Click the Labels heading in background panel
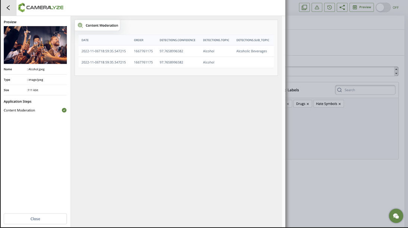The height and width of the screenshot is (228, 408). click(293, 90)
